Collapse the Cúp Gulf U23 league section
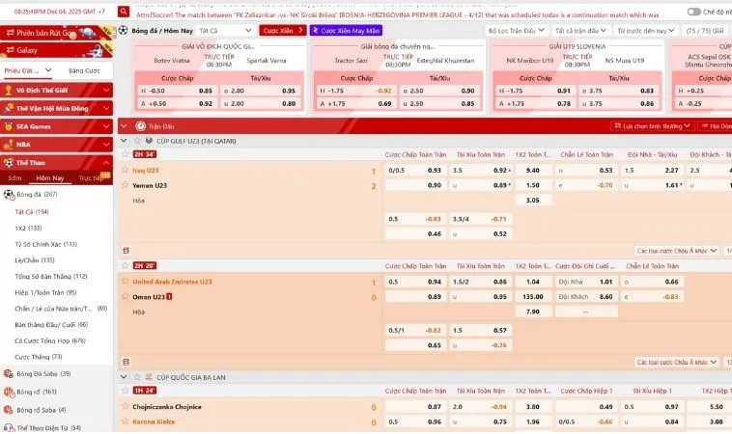Image resolution: width=732 pixels, height=434 pixels. click(124, 141)
